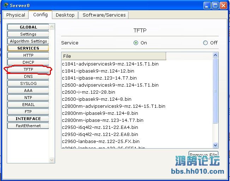The image size is (230, 181).
Task: Select c2600-ipbasek9-mz.124-8.bin
Action: pos(96,99)
